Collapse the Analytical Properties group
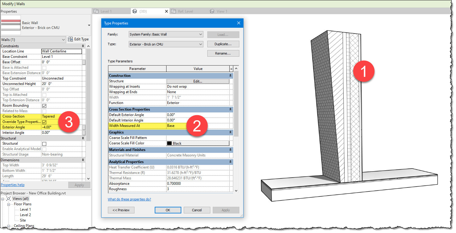The width and height of the screenshot is (456, 233). (231, 162)
